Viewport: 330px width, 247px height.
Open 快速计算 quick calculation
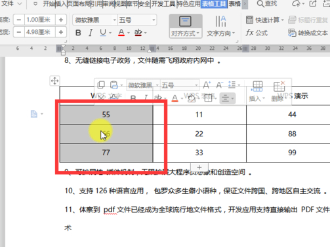click(264, 20)
